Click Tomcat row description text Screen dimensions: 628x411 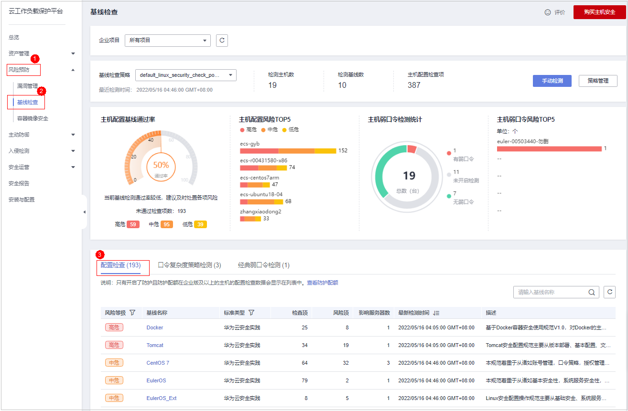[x=548, y=345]
